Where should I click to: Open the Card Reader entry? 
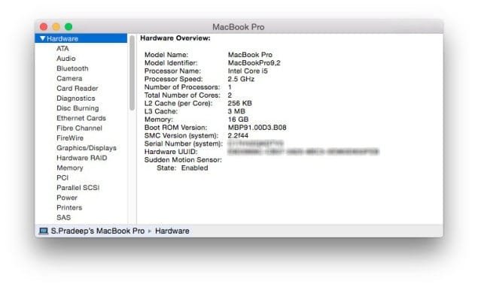click(77, 89)
